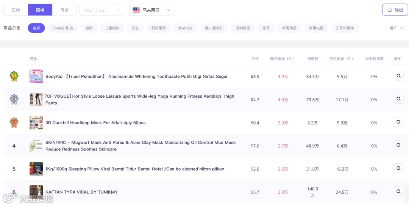Switch to 月榜 monthly ranking tab
Viewport: 409px width, 206px height.
pyautogui.click(x=64, y=10)
